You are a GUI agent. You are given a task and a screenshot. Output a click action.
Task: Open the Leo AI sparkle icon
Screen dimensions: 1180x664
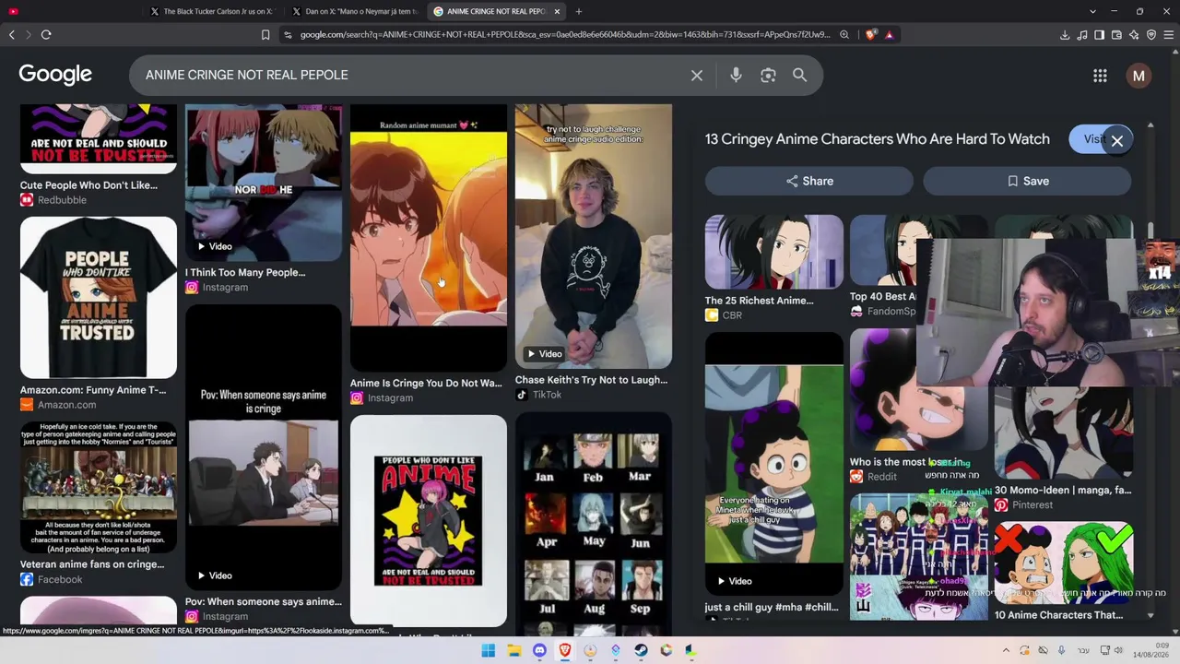[1134, 35]
